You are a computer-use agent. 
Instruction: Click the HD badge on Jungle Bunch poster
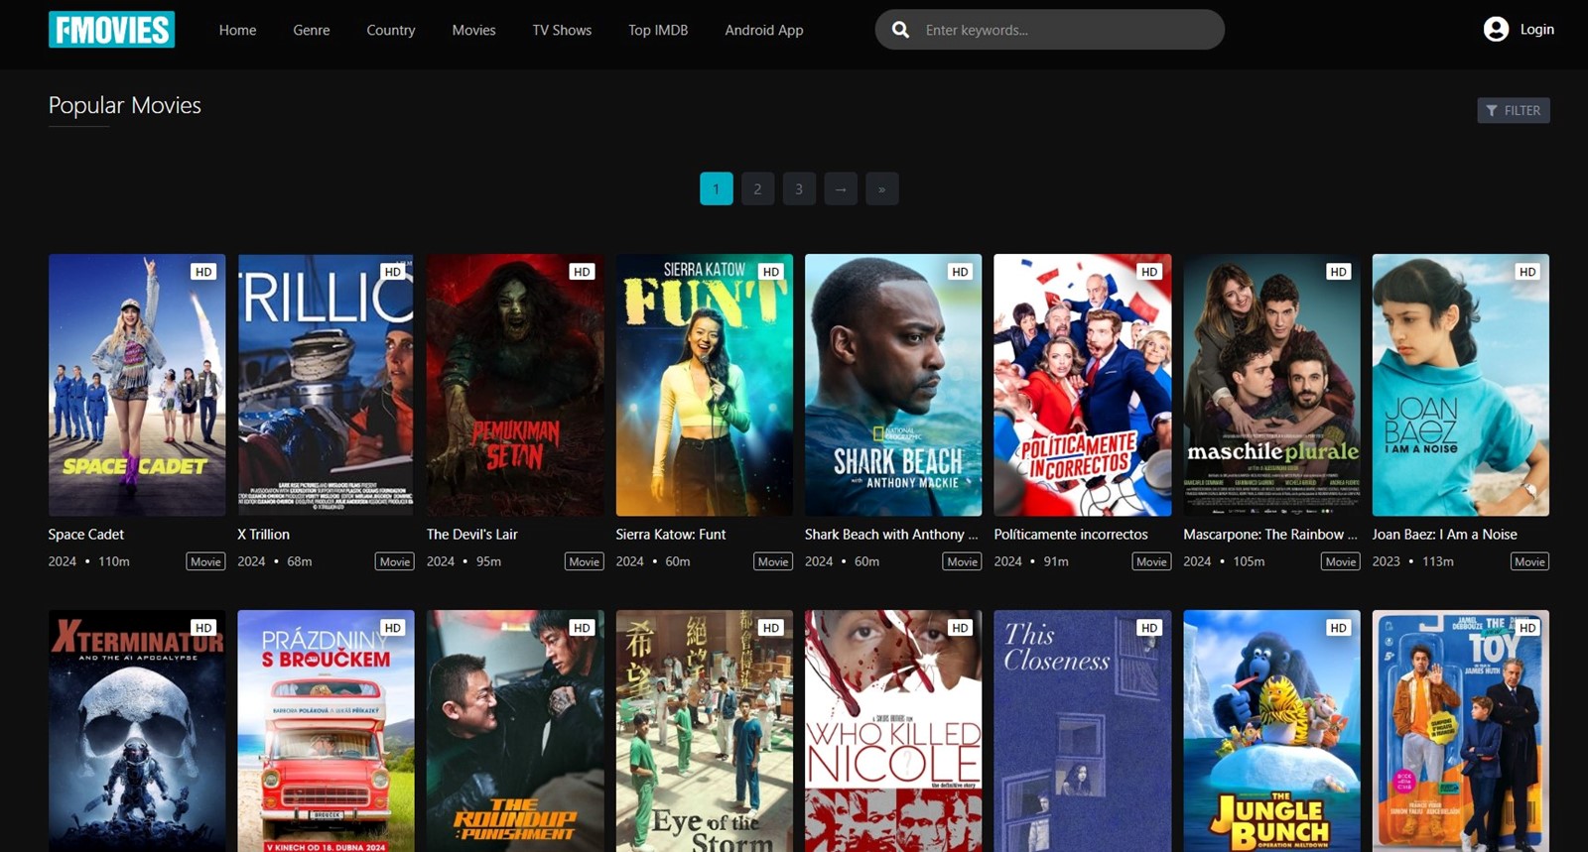pyautogui.click(x=1338, y=628)
